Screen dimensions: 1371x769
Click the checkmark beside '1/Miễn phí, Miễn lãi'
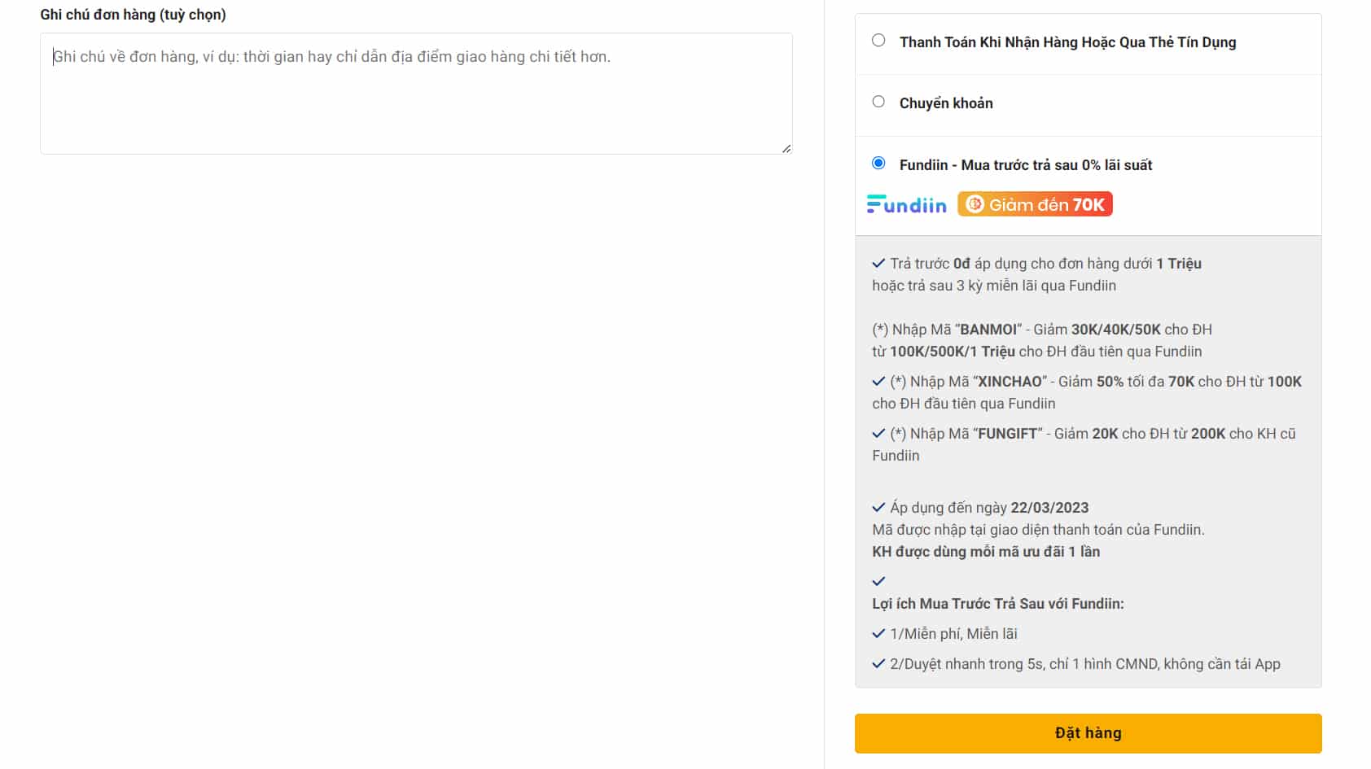(x=878, y=634)
